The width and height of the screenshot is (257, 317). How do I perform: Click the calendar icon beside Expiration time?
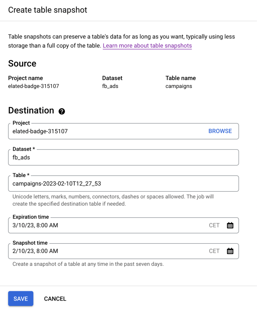(230, 225)
